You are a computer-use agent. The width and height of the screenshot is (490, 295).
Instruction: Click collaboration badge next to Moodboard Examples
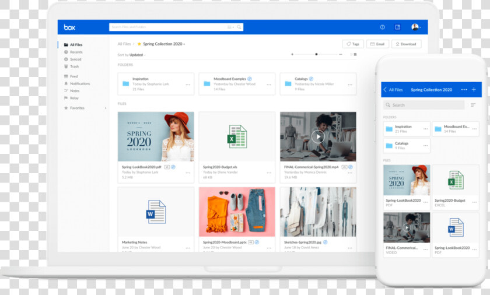(250, 79)
